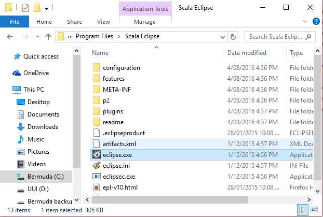Click the Music note icon in sidebar
The image size is (323, 217).
coord(21,139)
